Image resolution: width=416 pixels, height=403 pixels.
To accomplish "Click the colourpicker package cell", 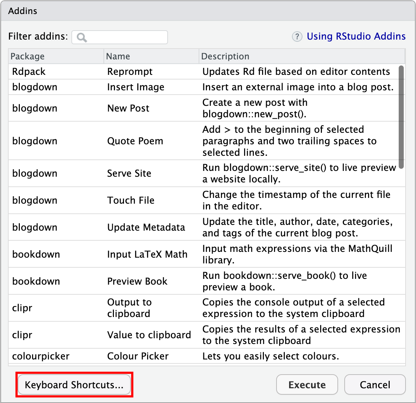I will 41,356.
